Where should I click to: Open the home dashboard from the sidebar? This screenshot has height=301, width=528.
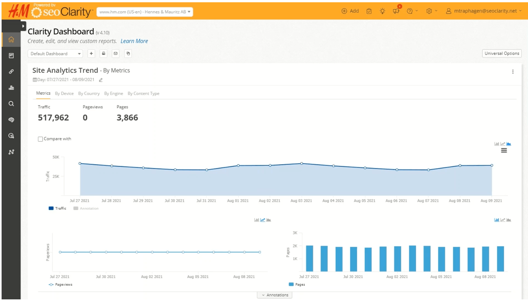tap(11, 40)
